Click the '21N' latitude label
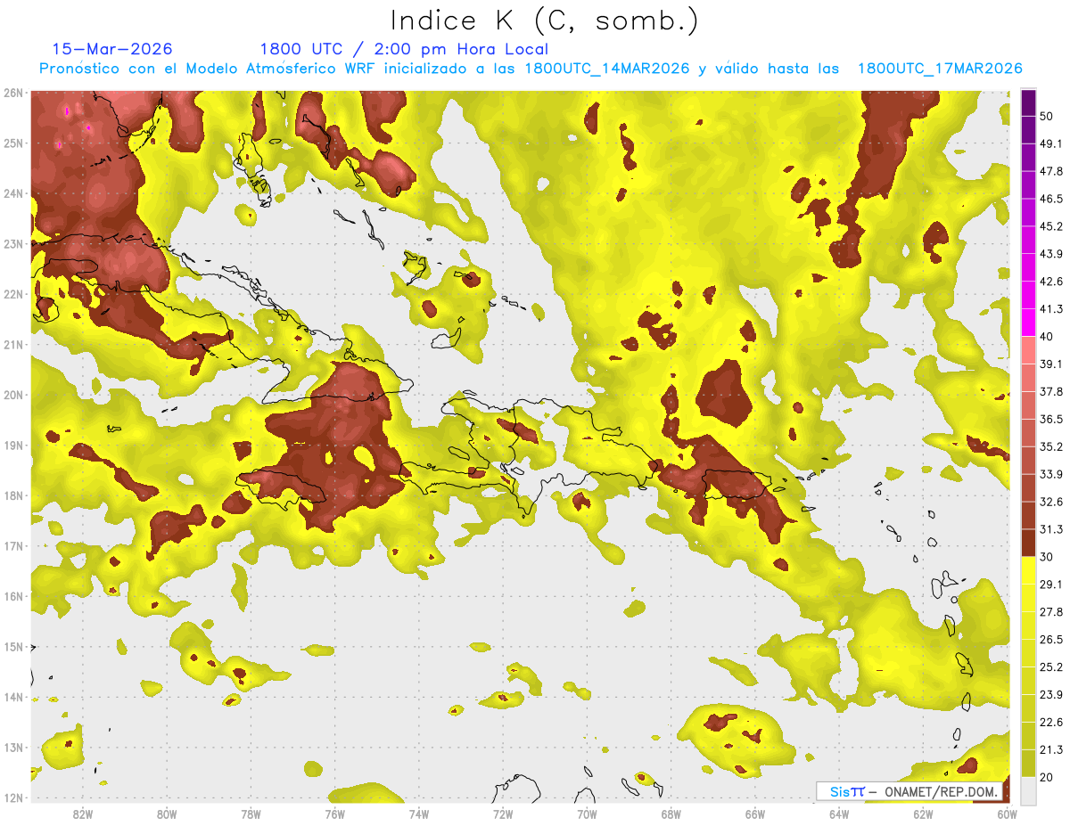The width and height of the screenshot is (1070, 826). [13, 344]
